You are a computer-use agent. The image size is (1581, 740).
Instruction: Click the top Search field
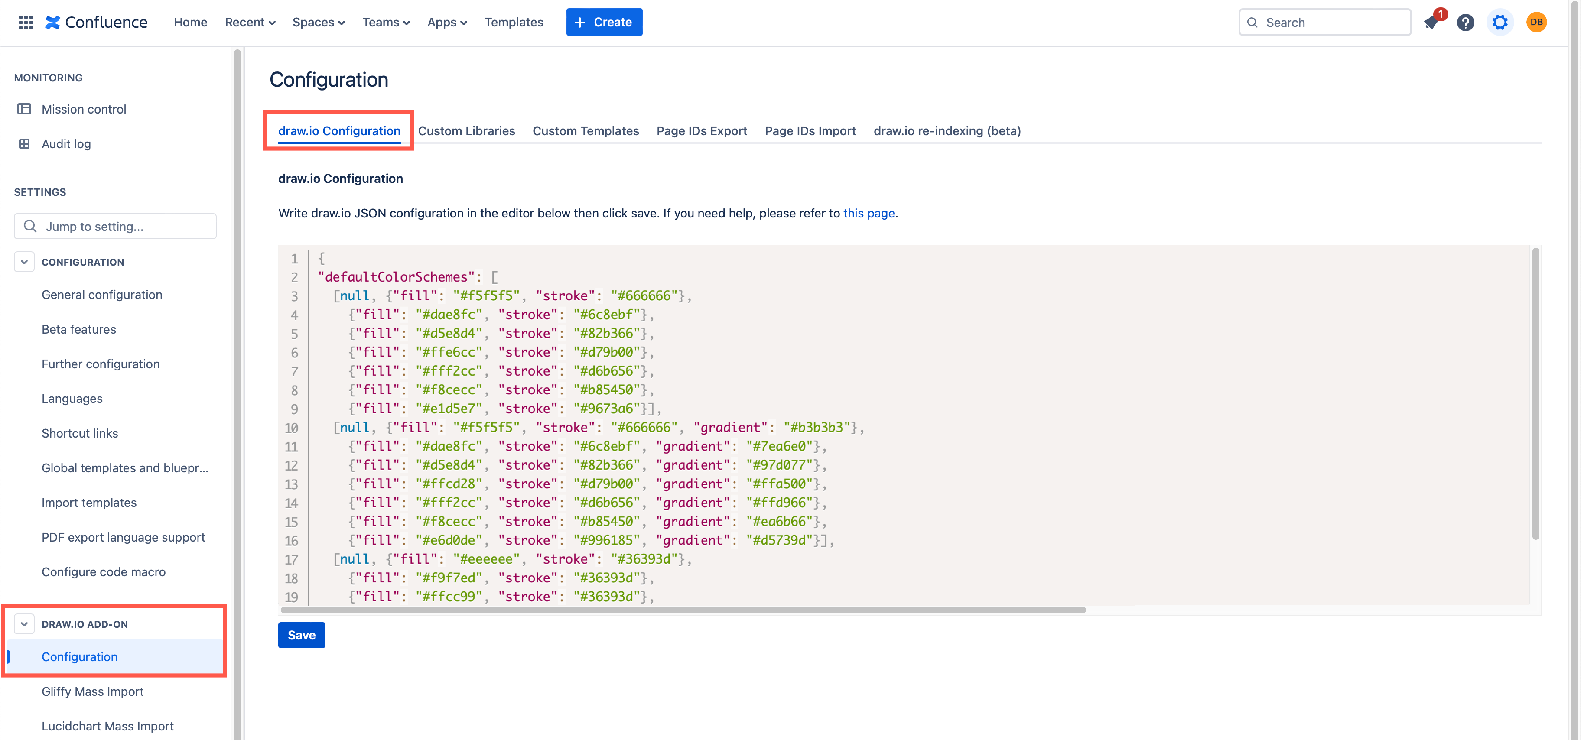click(1324, 22)
